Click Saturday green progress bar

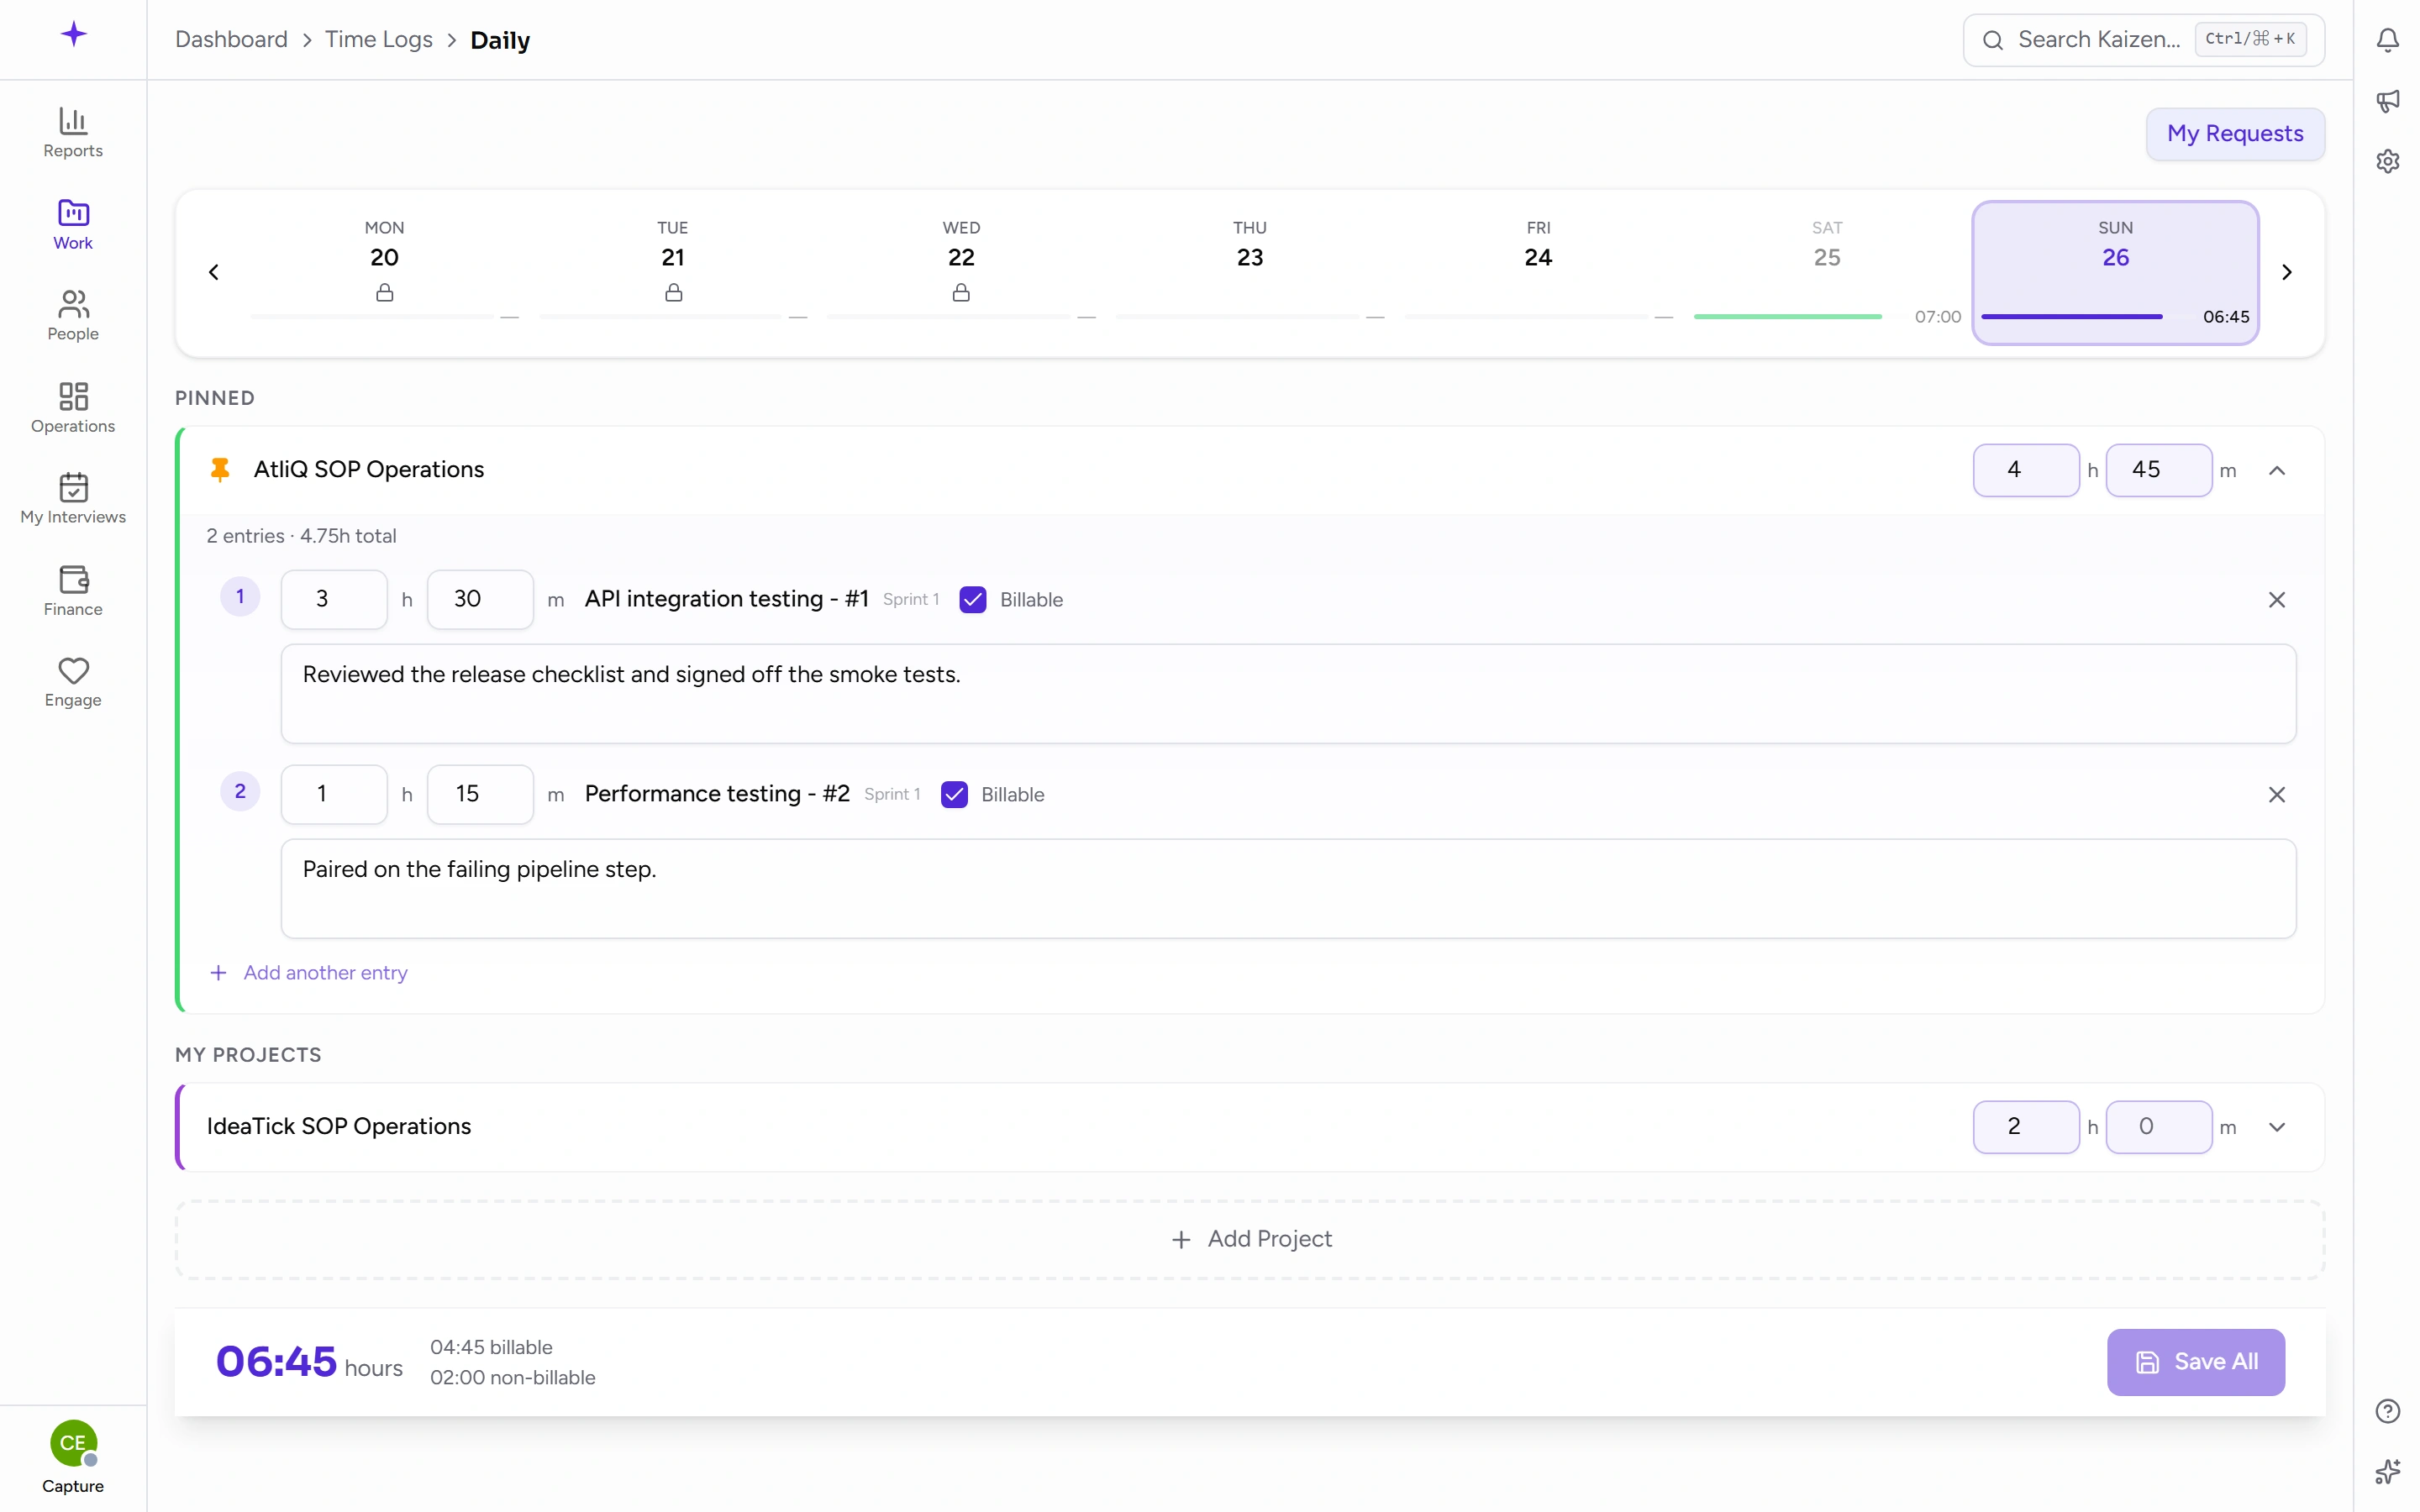click(1787, 317)
